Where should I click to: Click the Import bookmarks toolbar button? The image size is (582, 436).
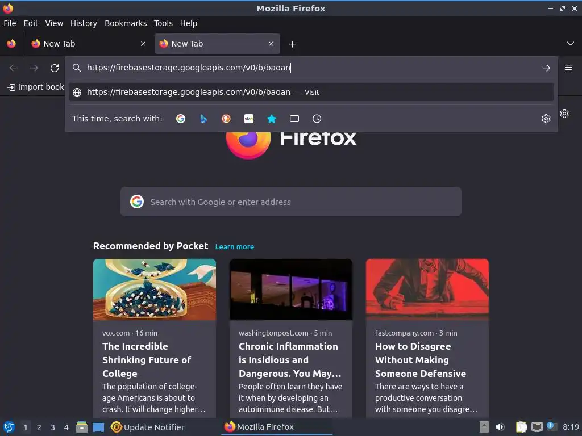[x=36, y=87]
